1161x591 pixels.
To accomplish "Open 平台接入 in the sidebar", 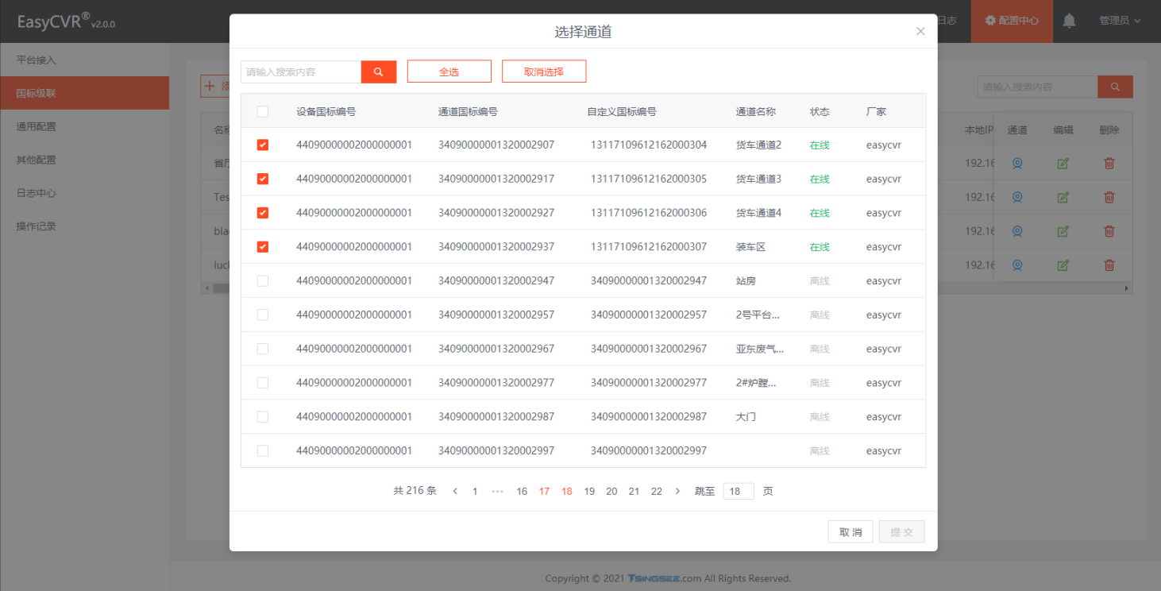I will tap(84, 60).
